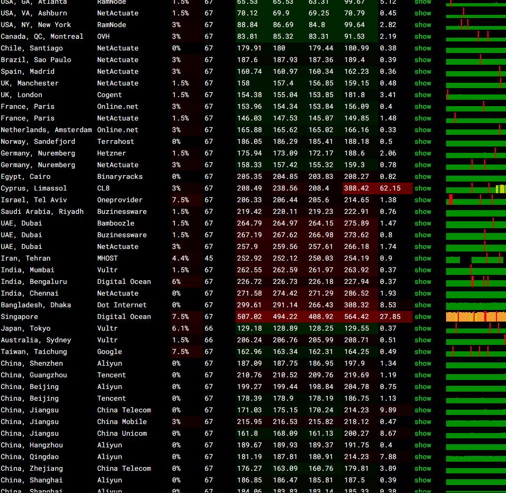The image size is (506, 493).
Task: Click 'show' for Australia, Sydney
Action: point(422,340)
